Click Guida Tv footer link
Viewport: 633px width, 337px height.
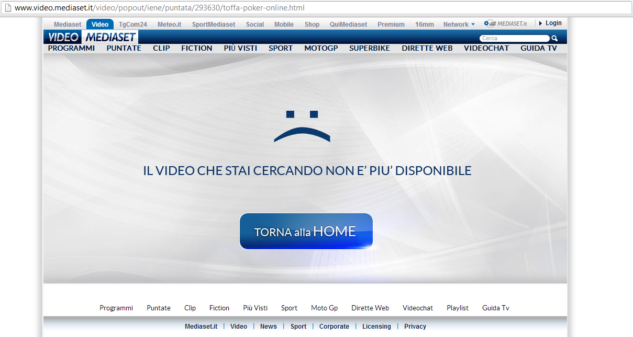click(496, 308)
